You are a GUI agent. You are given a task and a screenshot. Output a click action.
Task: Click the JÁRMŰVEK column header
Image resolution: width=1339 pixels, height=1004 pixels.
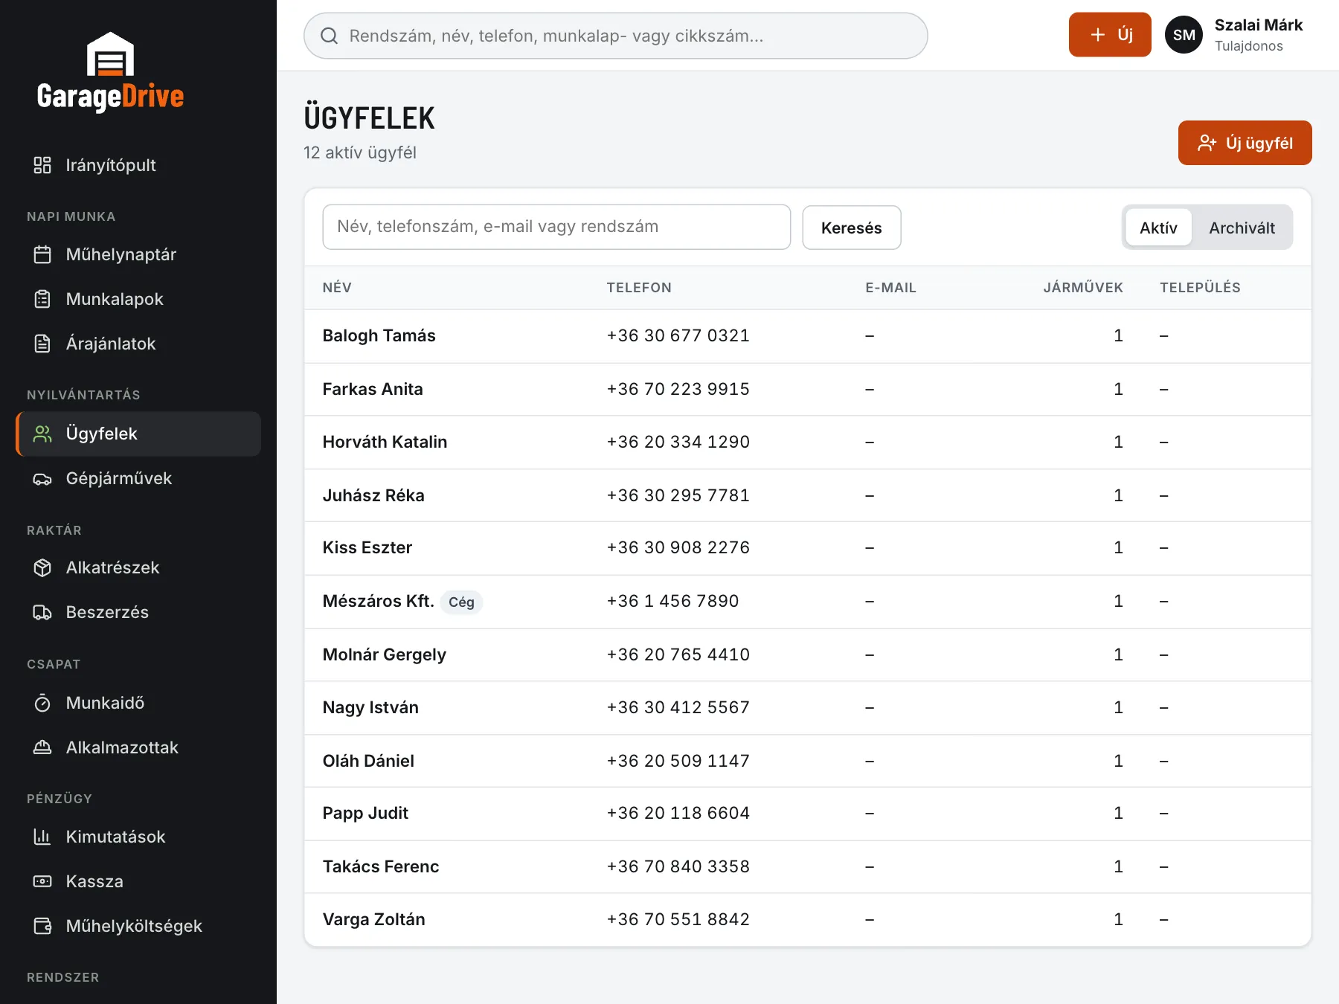pyautogui.click(x=1083, y=288)
